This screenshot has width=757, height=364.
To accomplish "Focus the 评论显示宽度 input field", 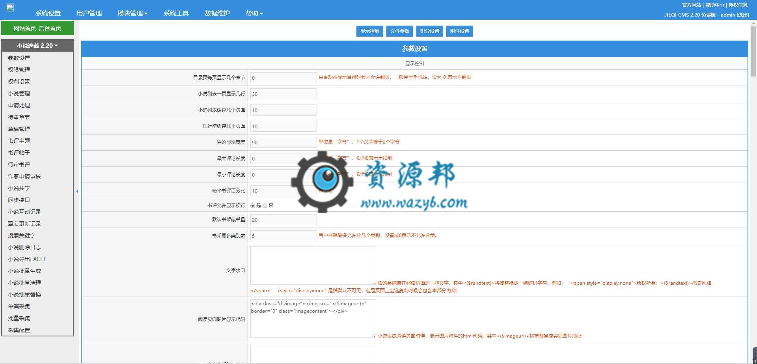I will [x=283, y=142].
